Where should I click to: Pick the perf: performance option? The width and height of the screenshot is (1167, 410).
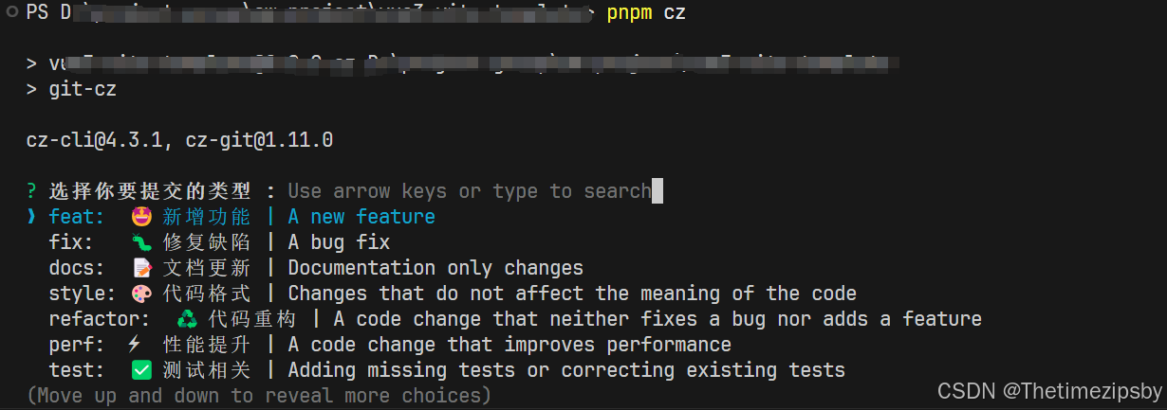click(x=390, y=345)
